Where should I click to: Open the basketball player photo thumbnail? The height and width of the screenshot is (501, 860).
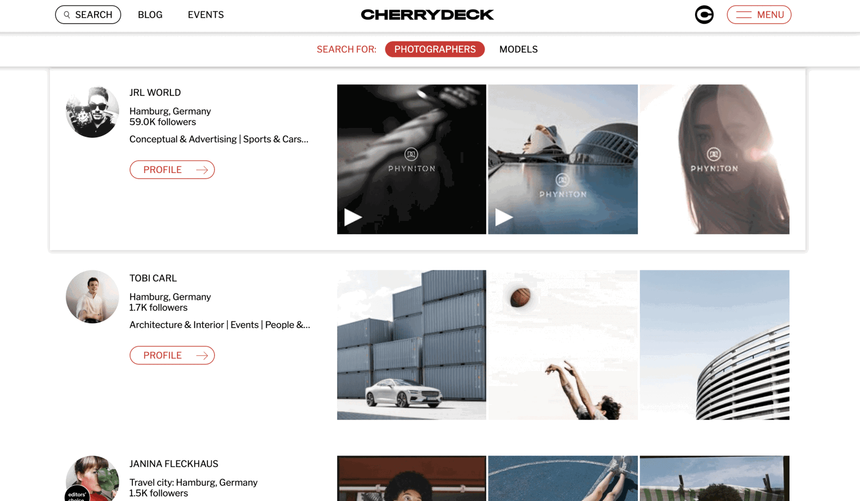[x=563, y=345]
